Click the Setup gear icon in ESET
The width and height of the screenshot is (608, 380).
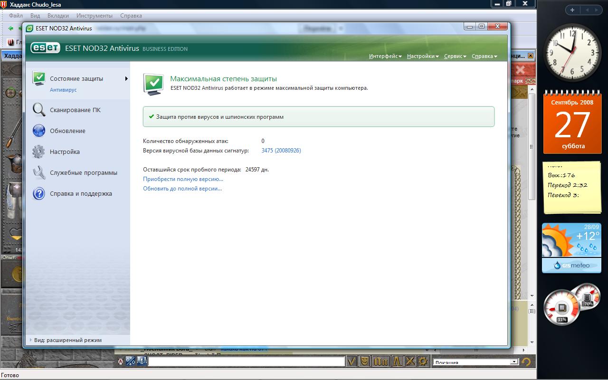pos(39,152)
